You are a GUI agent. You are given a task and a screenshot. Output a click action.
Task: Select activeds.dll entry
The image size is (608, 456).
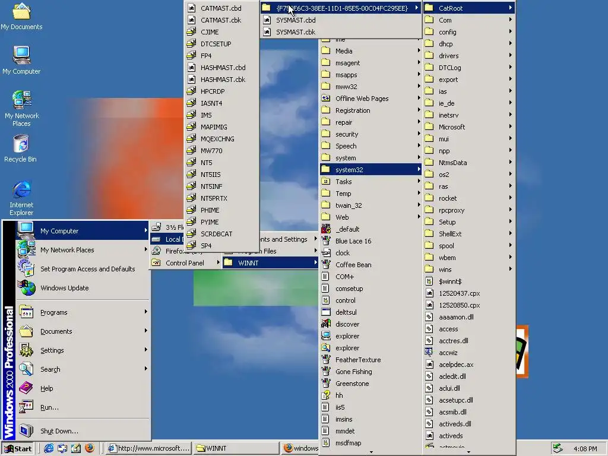click(469, 424)
